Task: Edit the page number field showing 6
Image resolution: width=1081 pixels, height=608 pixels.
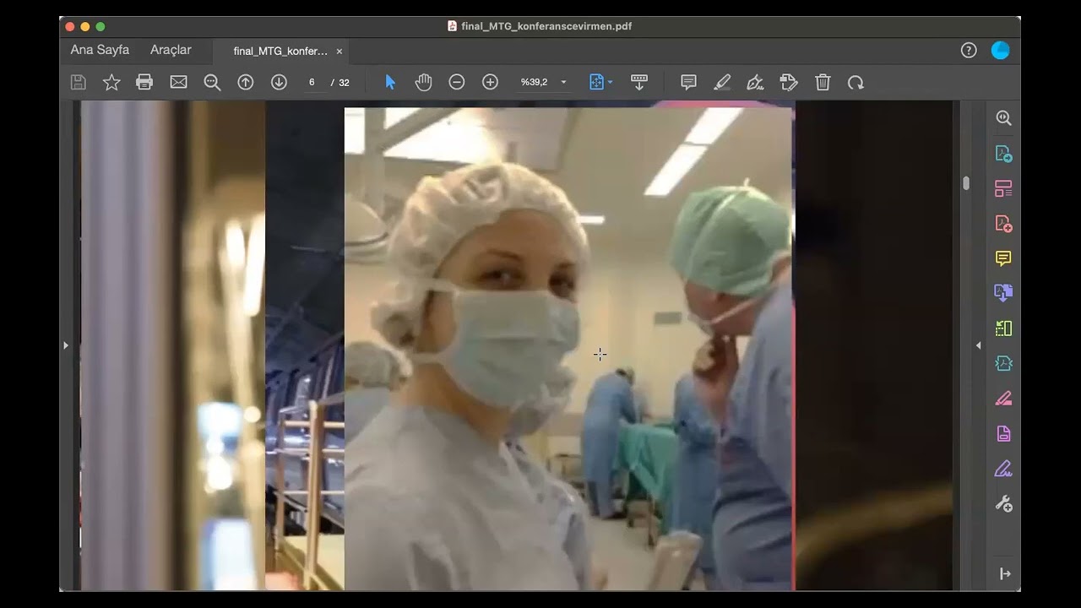Action: click(x=312, y=82)
